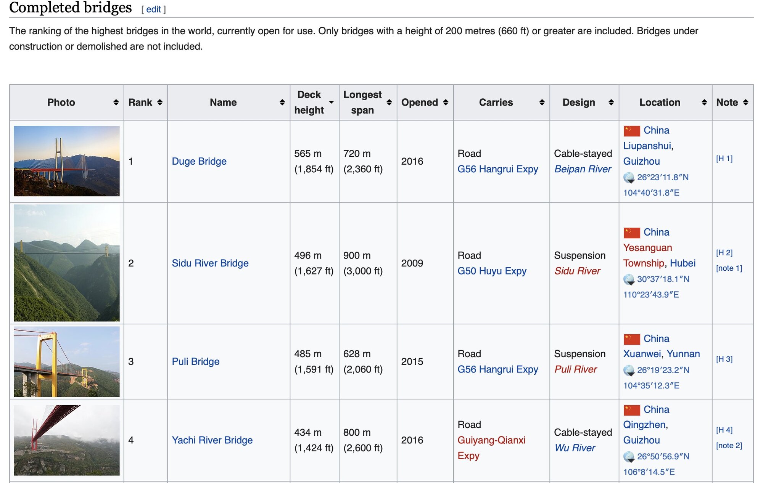Open Puli Bridge photo thumbnail

click(x=67, y=361)
